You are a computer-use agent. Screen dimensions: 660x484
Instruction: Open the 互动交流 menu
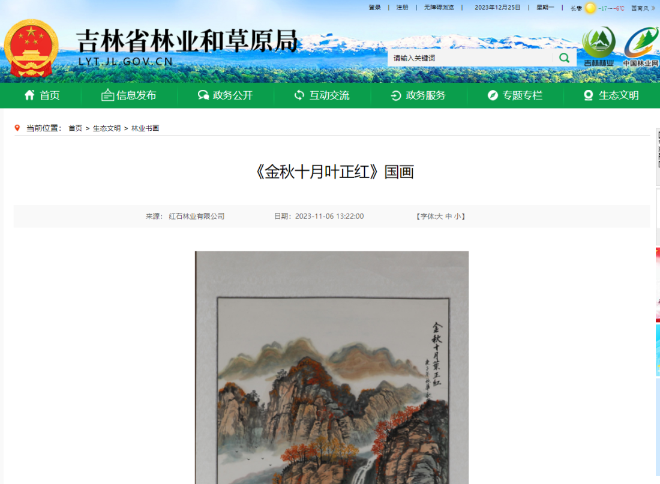click(322, 95)
